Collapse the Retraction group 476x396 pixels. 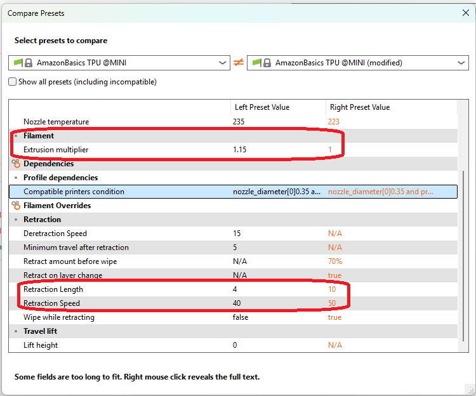pyautogui.click(x=16, y=220)
